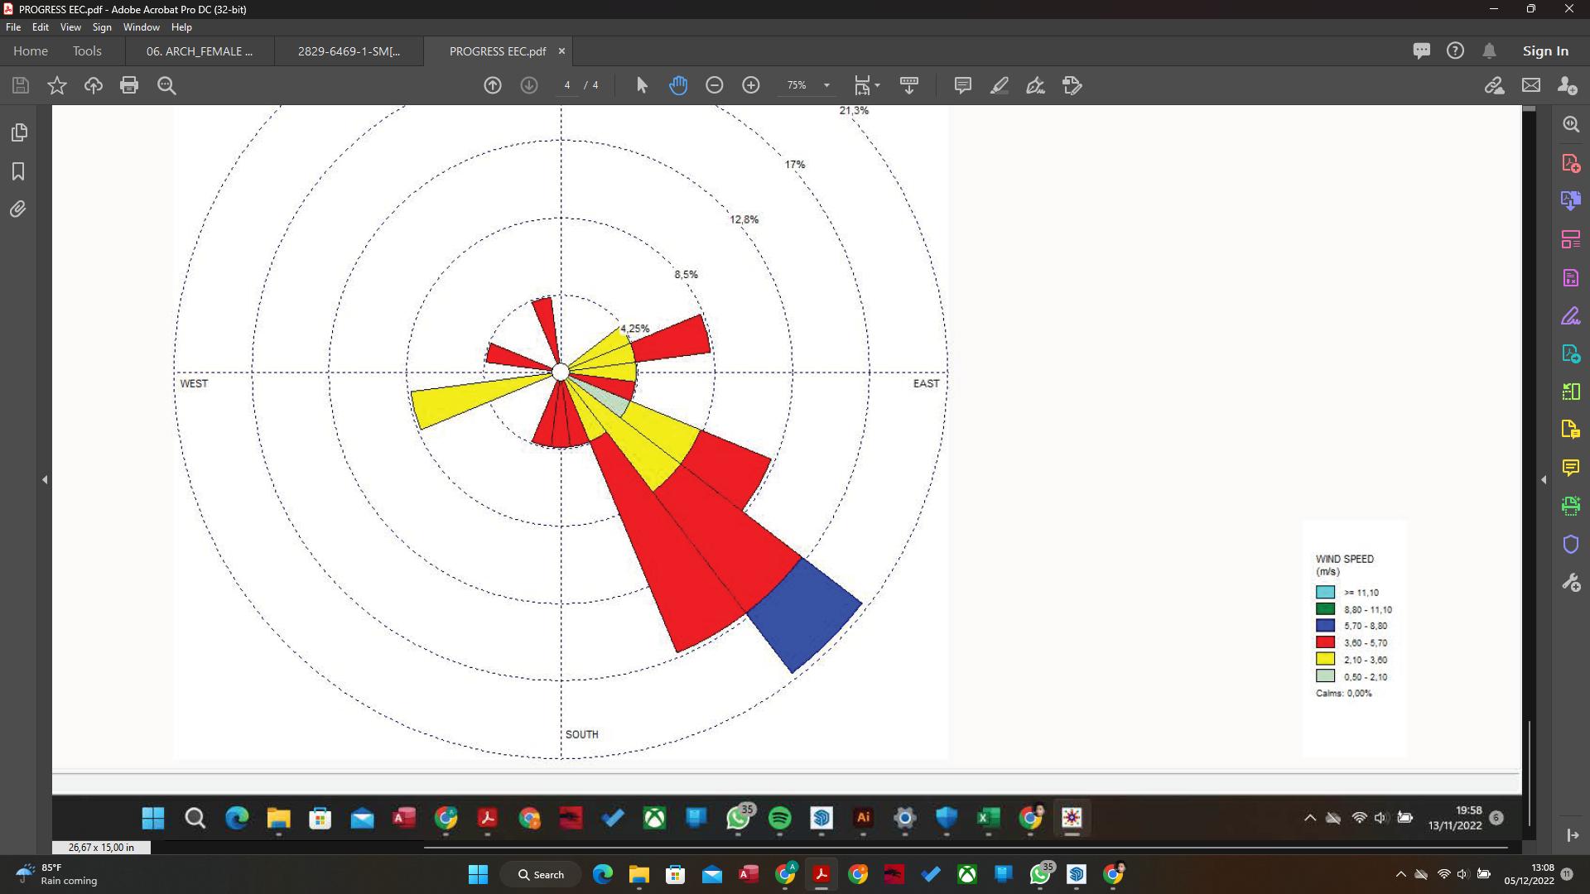Select the arrow Selection tool
The image size is (1590, 894).
point(642,85)
